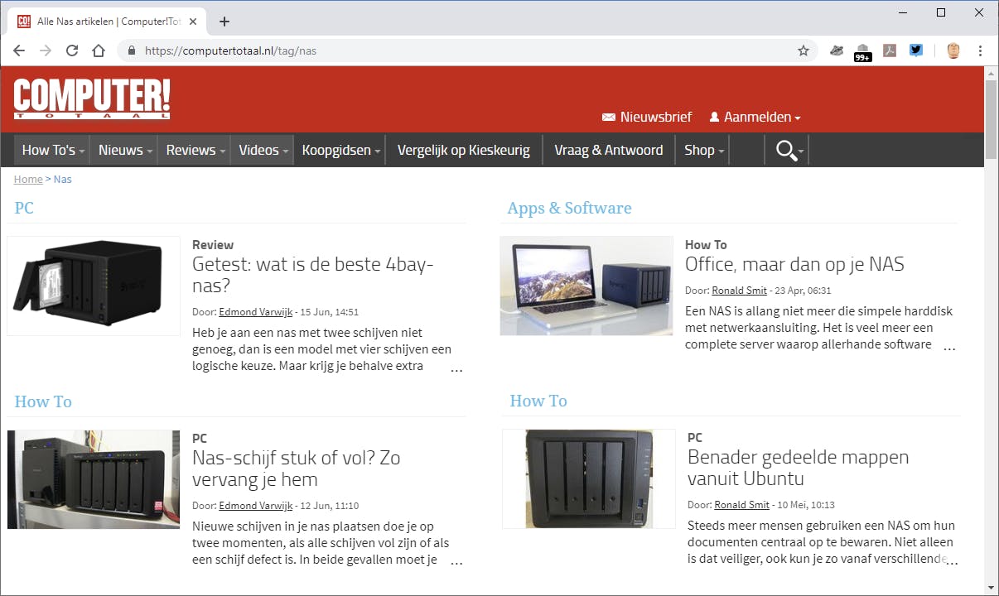Click the ellipsis after Office article summary
This screenshot has width=999, height=596.
coord(949,347)
